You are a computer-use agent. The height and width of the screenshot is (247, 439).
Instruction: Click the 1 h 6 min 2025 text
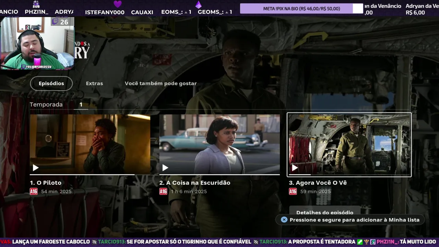189,191
